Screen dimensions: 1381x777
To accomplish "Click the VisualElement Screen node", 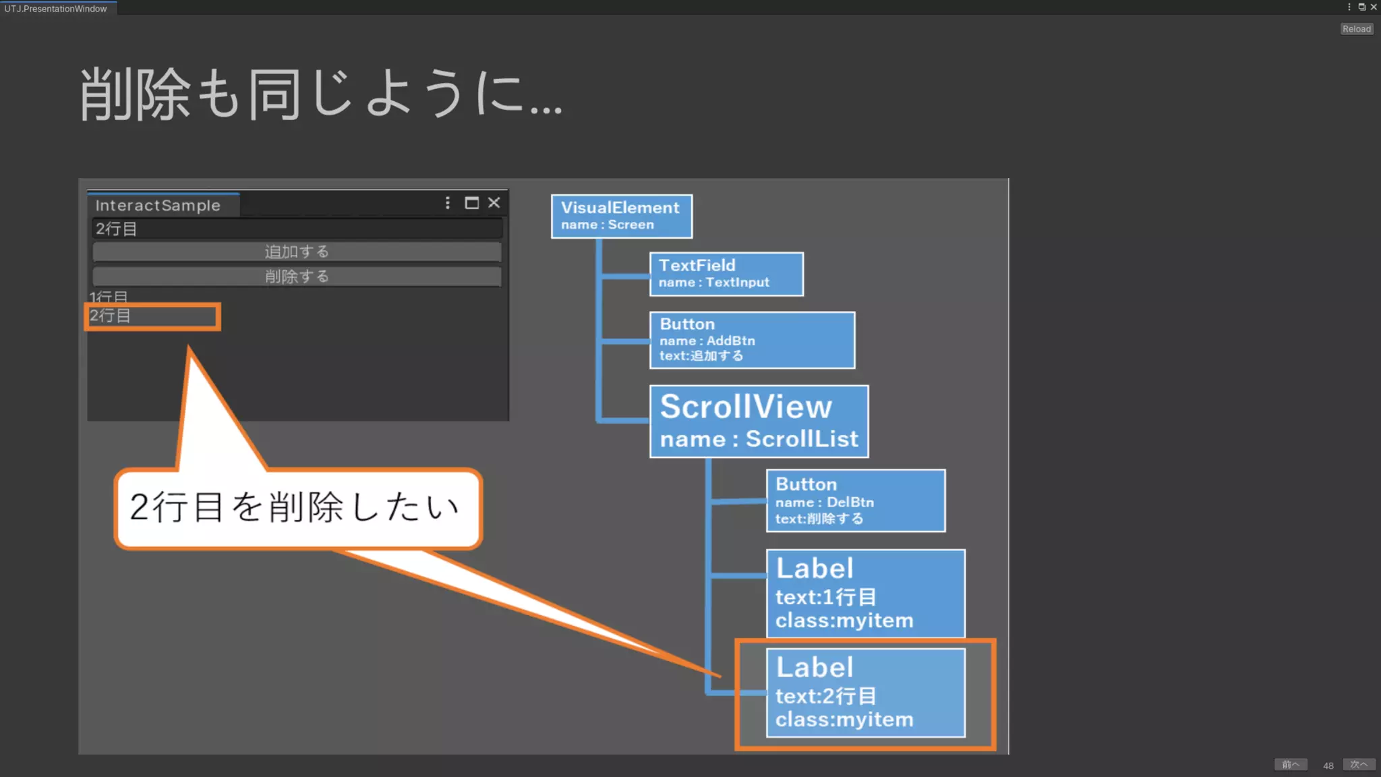I will coord(622,216).
